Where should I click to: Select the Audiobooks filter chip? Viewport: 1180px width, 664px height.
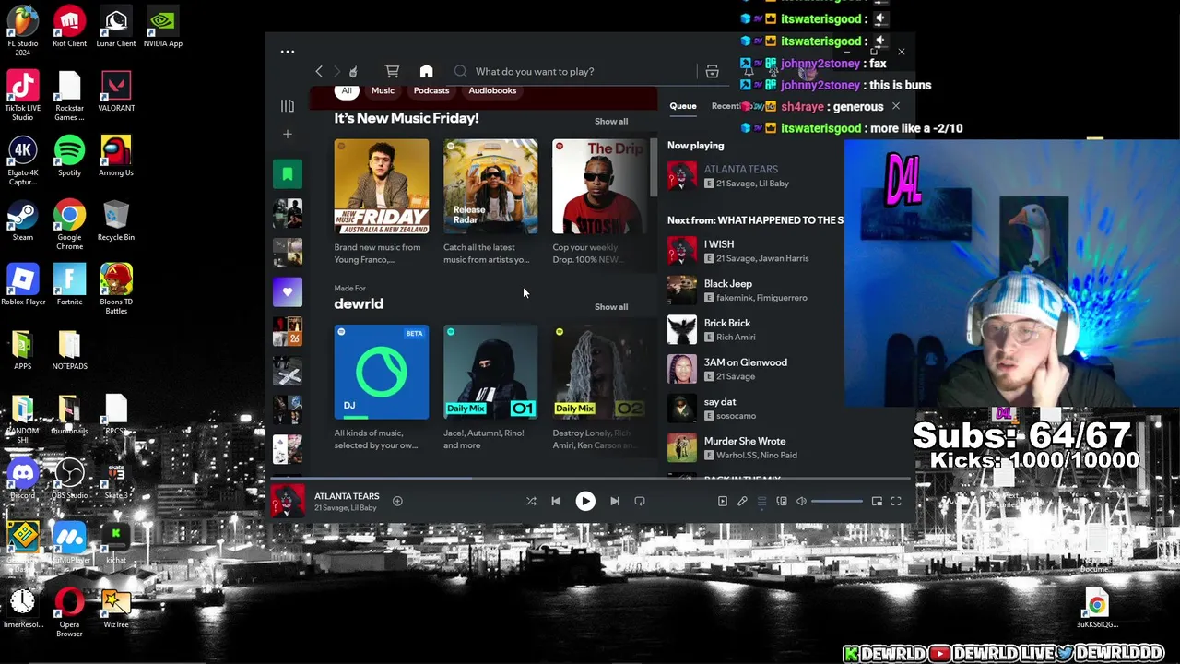[x=492, y=90]
